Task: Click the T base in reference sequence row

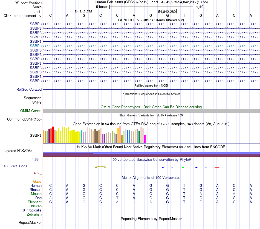Action: 184,15
